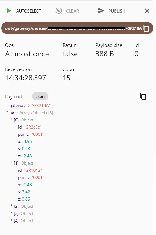Click the CLEAR button label
The width and height of the screenshot is (156, 235).
pos(73,11)
